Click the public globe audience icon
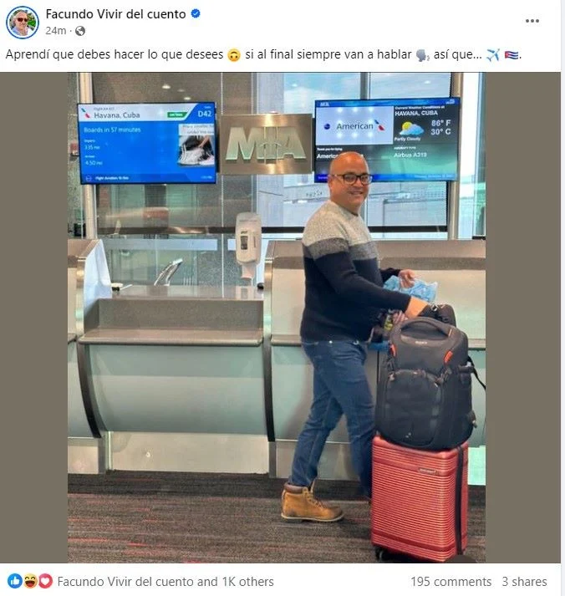 pos(80,31)
